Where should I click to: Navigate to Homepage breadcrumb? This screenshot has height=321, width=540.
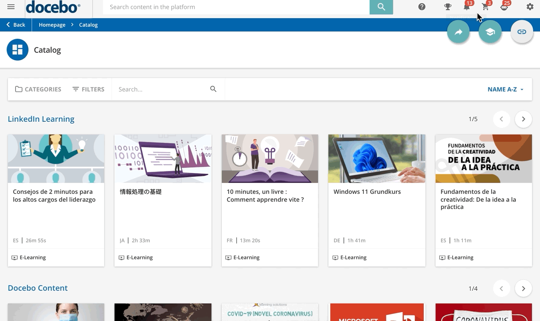click(x=52, y=25)
